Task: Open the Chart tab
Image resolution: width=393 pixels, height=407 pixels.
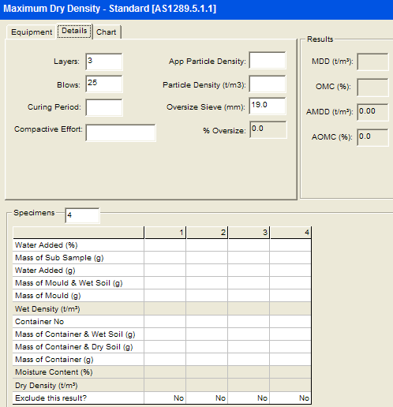Action: point(107,32)
